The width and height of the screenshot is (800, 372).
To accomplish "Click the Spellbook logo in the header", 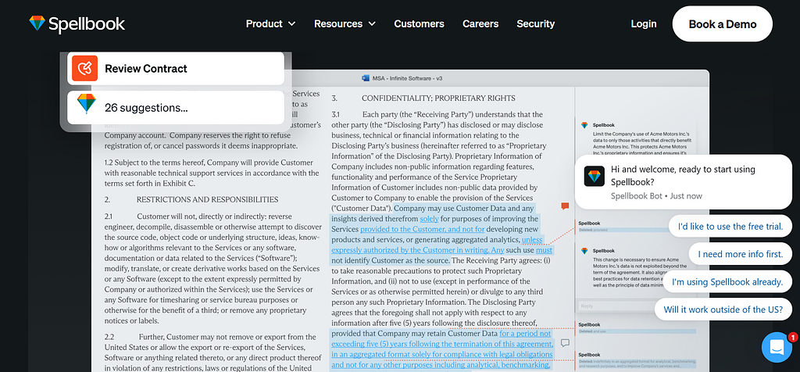I will point(77,23).
